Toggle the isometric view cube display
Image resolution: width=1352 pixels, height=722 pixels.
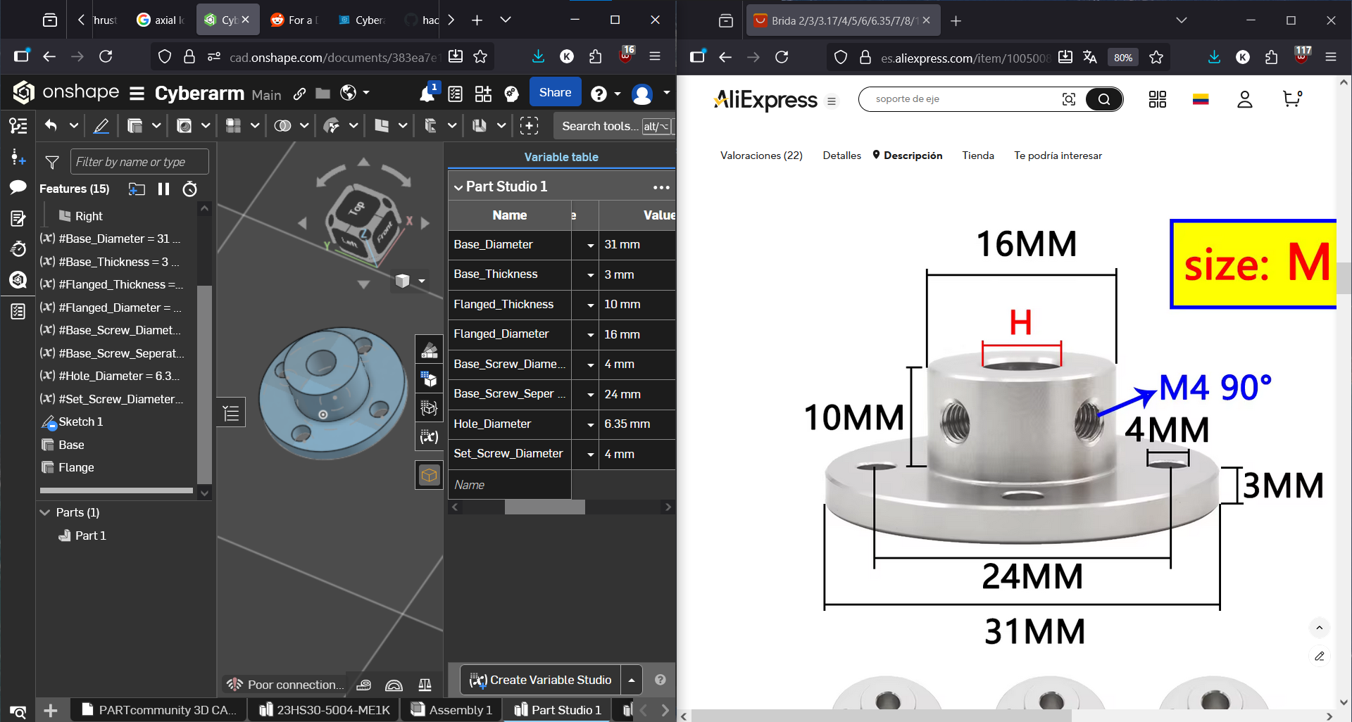pyautogui.click(x=402, y=281)
